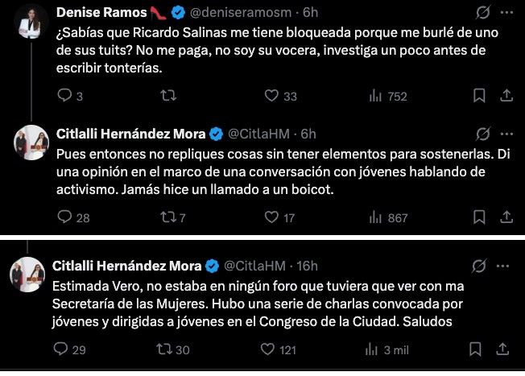Bookmark Denise Ramos's tweet
The width and height of the screenshot is (525, 376).
479,96
